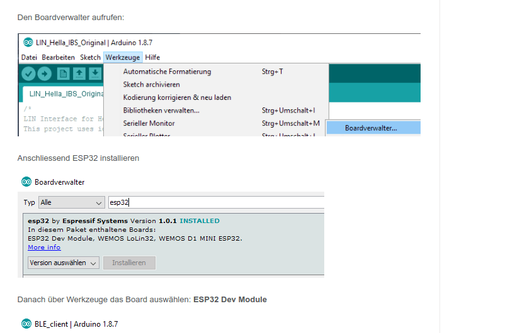This screenshot has width=510, height=333.
Task: Click the bold ESP32 Dev Module text
Action: (230, 299)
